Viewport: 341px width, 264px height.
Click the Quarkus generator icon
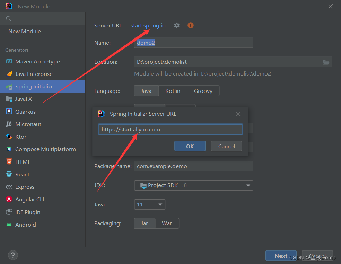pos(9,112)
